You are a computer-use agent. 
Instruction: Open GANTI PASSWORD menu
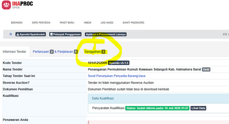(133, 22)
